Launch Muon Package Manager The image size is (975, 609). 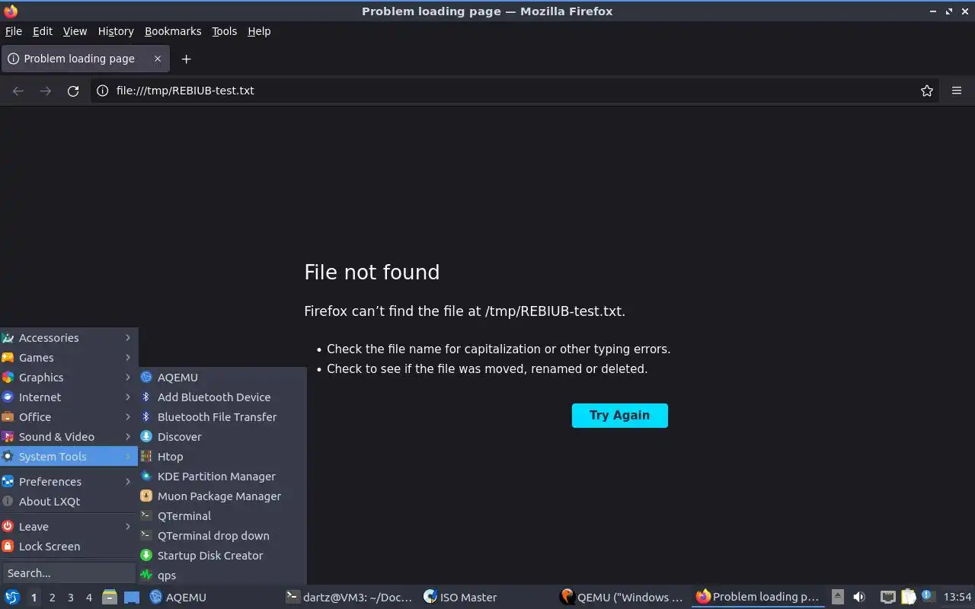click(222, 496)
